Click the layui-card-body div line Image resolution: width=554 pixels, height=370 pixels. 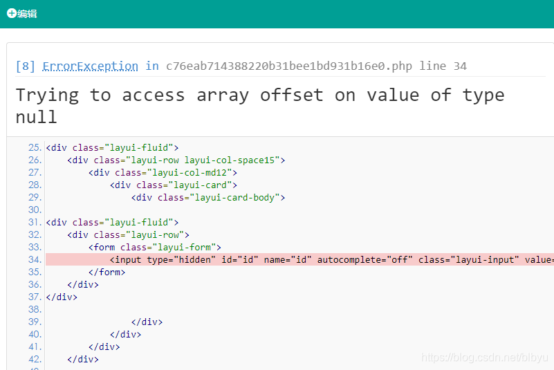tap(207, 197)
